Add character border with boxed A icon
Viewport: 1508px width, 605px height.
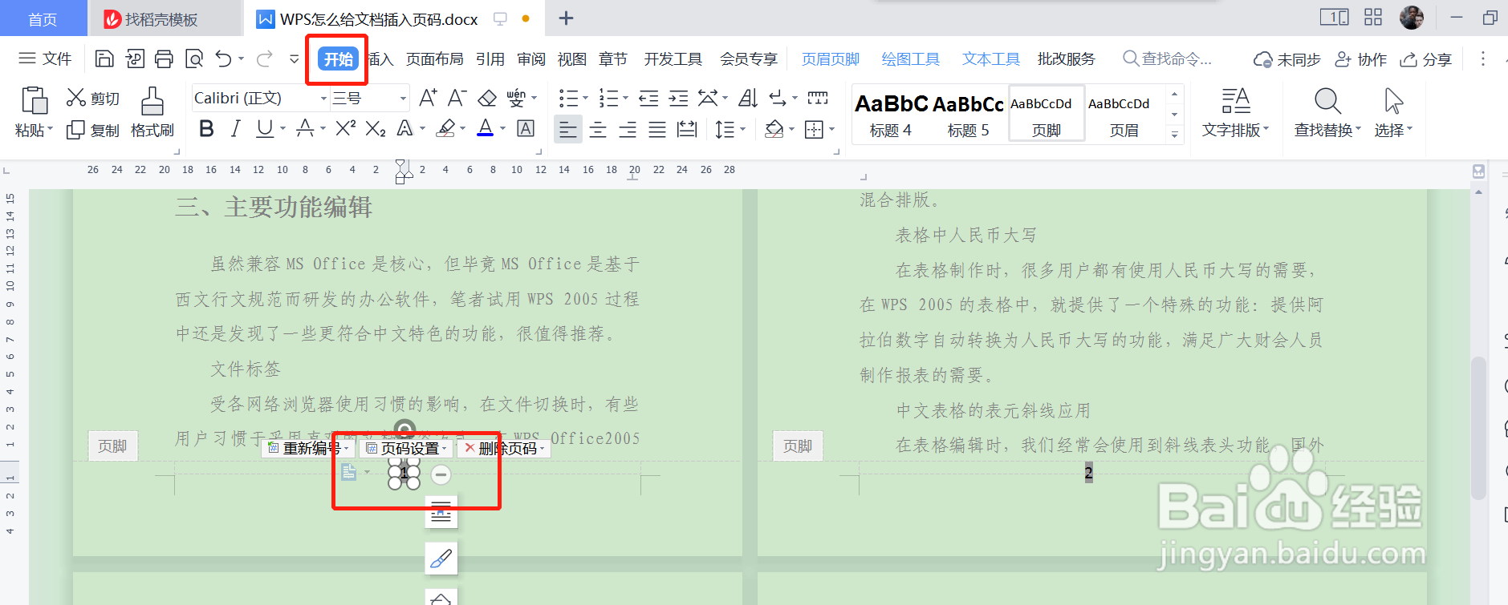pos(526,128)
